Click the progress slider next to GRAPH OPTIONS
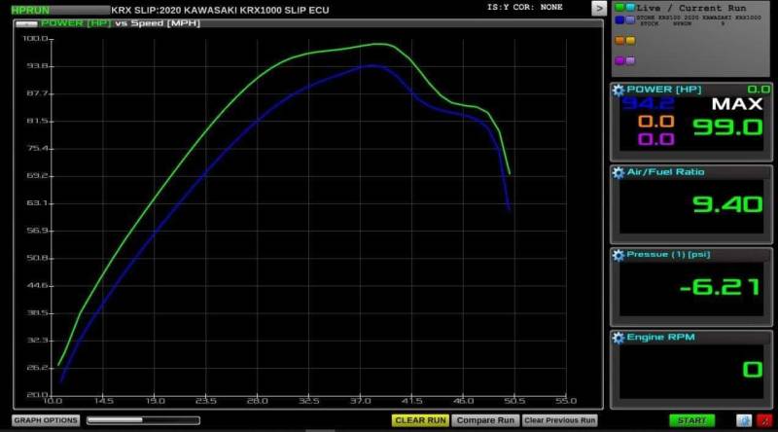The width and height of the screenshot is (778, 432). pos(143,420)
